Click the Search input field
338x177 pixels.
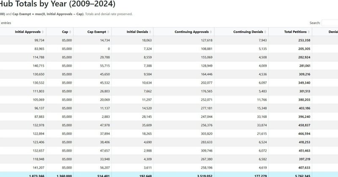coord(330,23)
